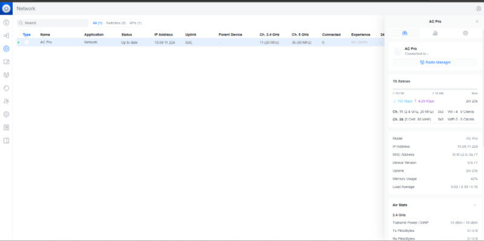This screenshot has width=484, height=241.
Task: Open the system log sidebar icon
Action: (6, 127)
